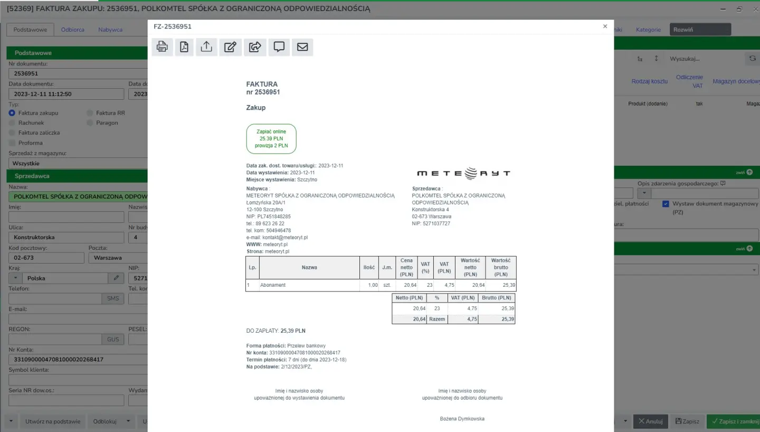Open dropdown arrow left of Anuluj button
The height and width of the screenshot is (432, 760).
[625, 421]
